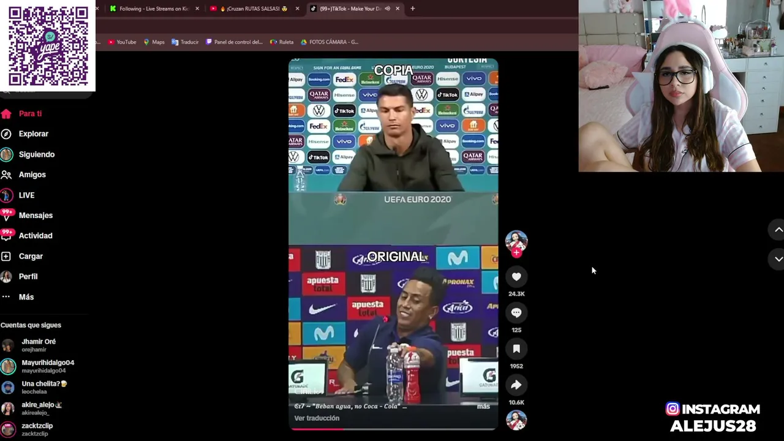Open the 'FOTOS CÁMARA' Drive bookmark
This screenshot has width=784, height=441.
click(330, 42)
